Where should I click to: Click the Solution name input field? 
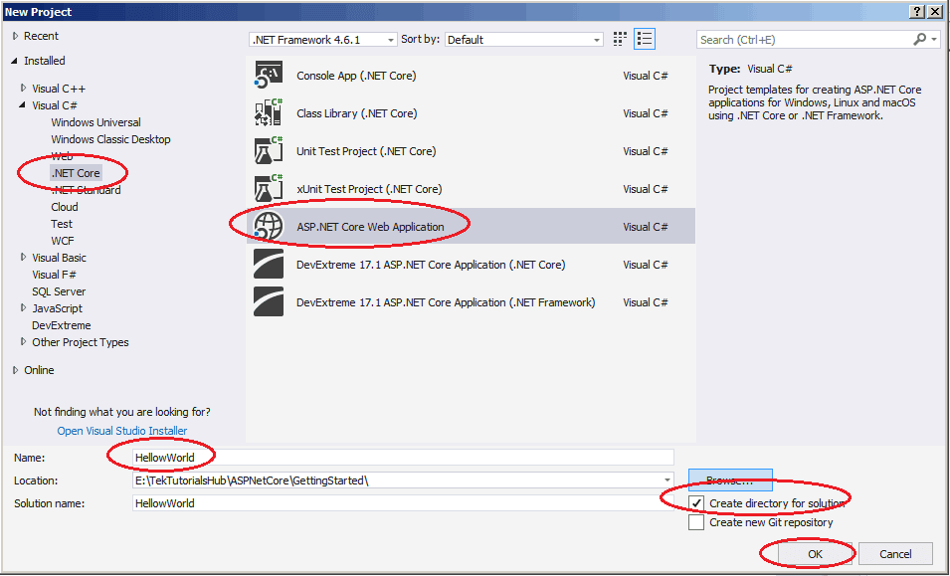[x=403, y=503]
